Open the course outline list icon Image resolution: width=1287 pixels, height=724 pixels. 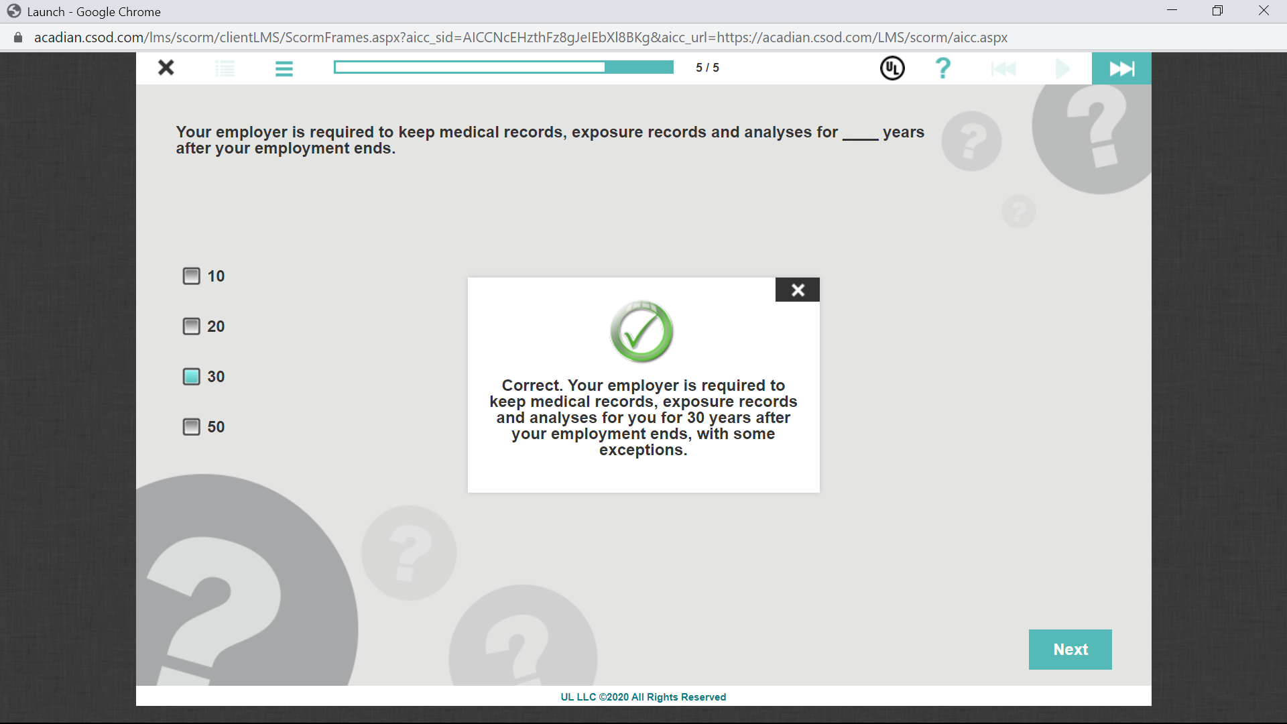point(225,68)
